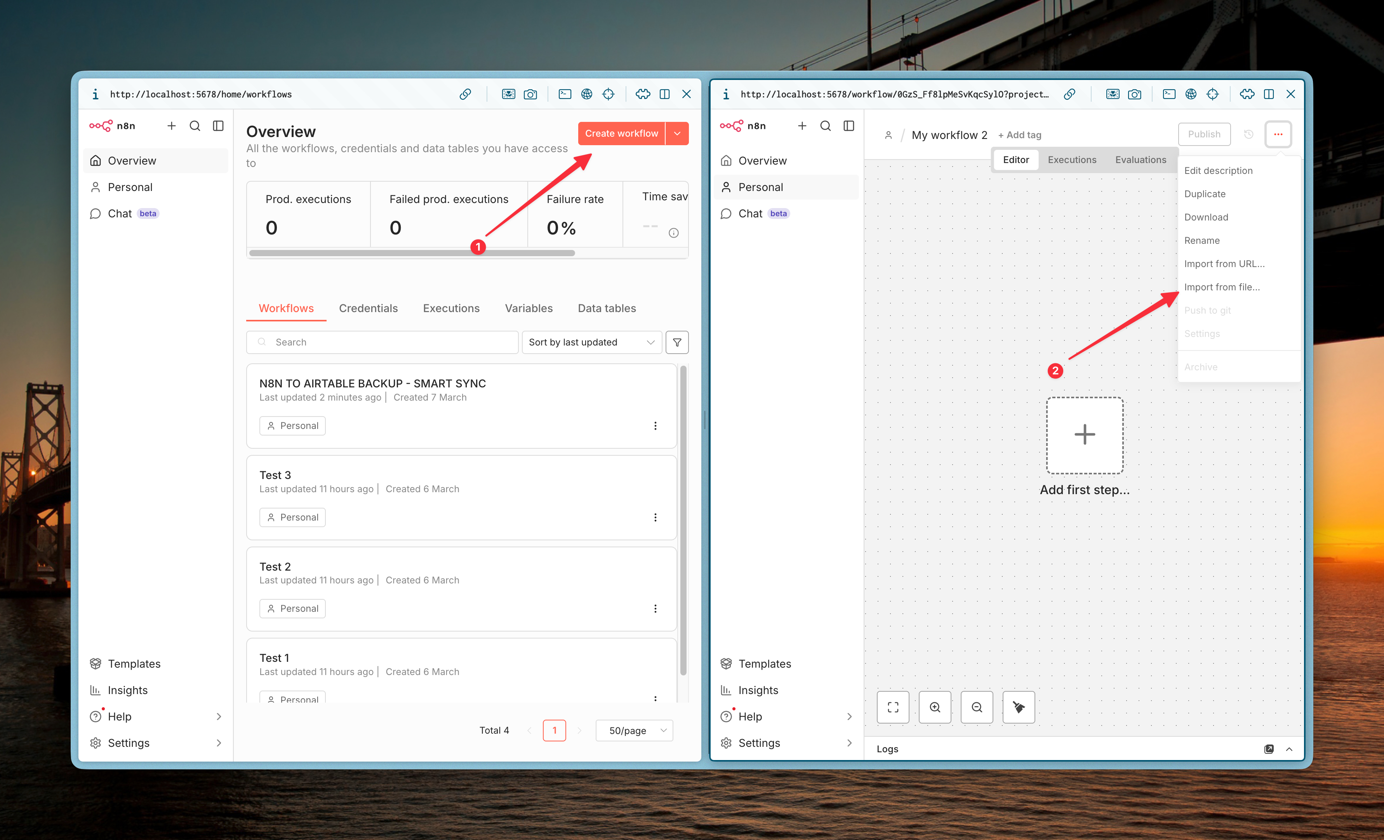Zoom out on the workflow canvas

coord(977,707)
